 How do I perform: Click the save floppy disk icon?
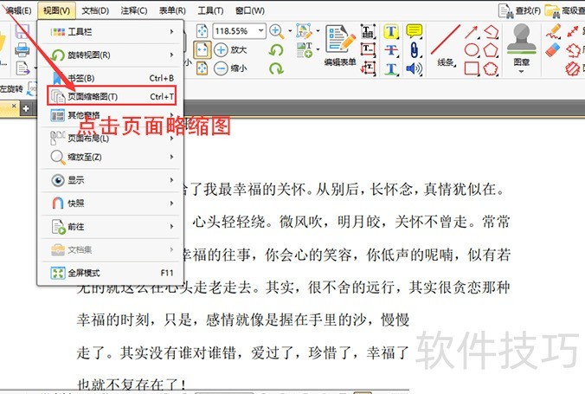[22, 31]
